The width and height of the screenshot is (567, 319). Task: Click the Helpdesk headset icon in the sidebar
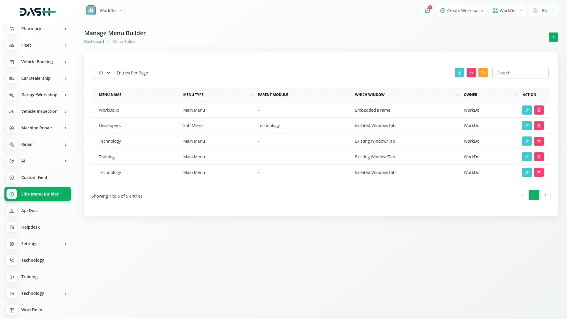12,227
